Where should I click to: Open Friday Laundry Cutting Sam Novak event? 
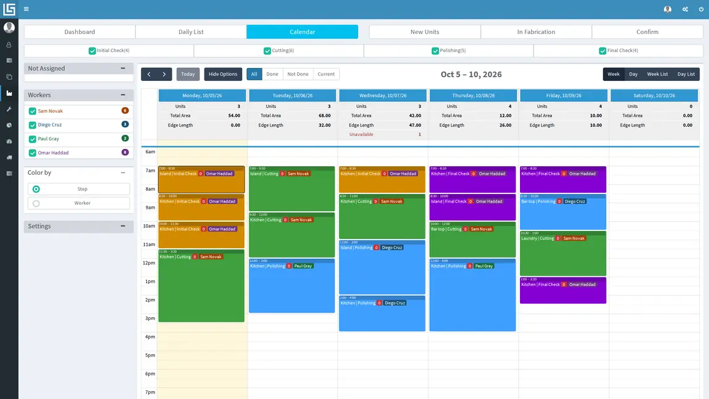point(563,254)
